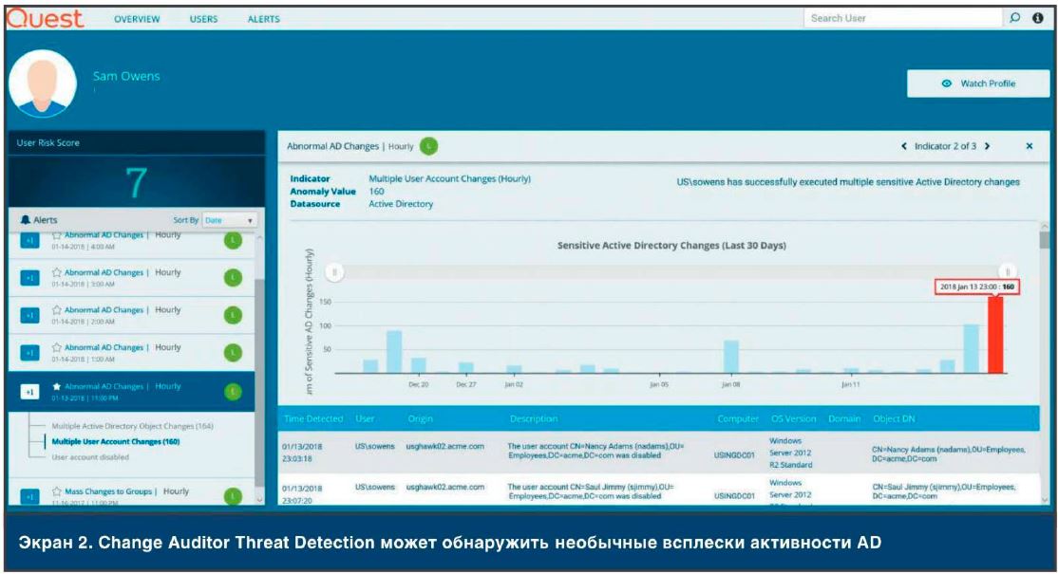Viewport: 1058px width, 574px height.
Task: Sort by Computer column header
Action: point(738,418)
